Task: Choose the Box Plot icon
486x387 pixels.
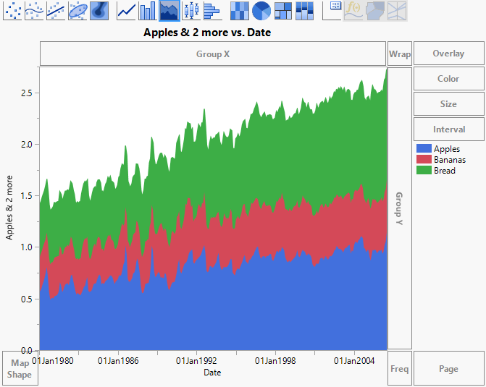Action: [x=190, y=10]
